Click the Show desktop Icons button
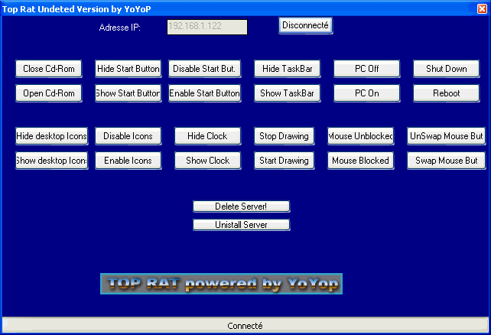The height and width of the screenshot is (335, 491). (x=51, y=161)
